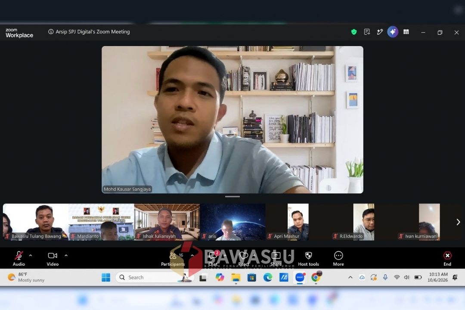Image resolution: width=465 pixels, height=310 pixels.
Task: Open the meeting notes icon
Action: point(367,32)
